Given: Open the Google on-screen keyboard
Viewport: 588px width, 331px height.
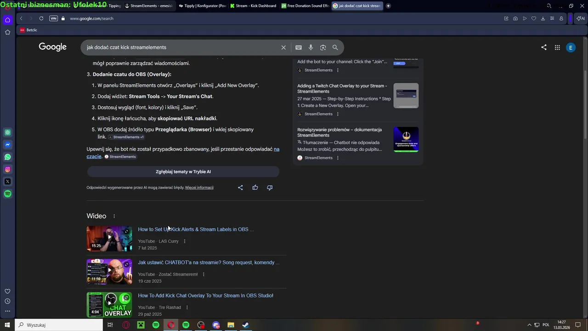Looking at the screenshot, I should point(299,47).
